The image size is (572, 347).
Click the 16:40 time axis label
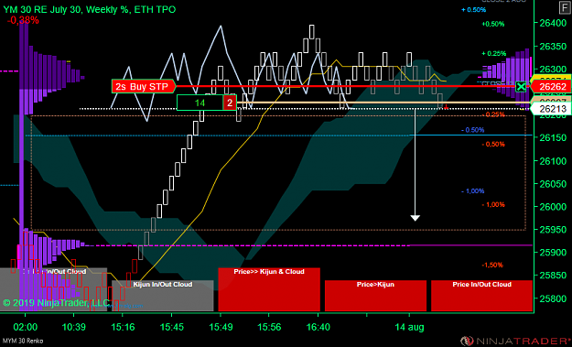coord(318,327)
